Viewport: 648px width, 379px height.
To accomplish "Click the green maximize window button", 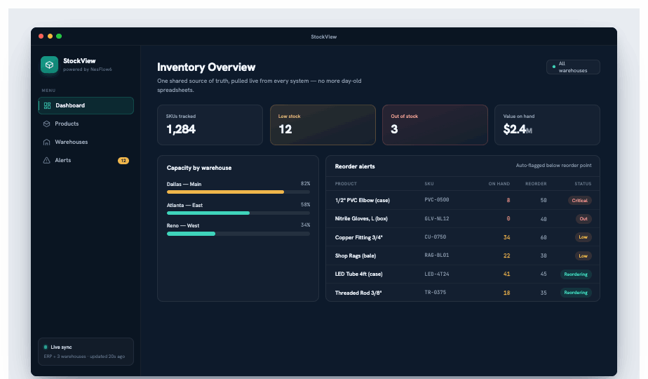I will coord(59,36).
